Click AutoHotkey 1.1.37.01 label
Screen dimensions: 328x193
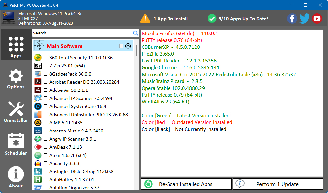(x=72, y=180)
